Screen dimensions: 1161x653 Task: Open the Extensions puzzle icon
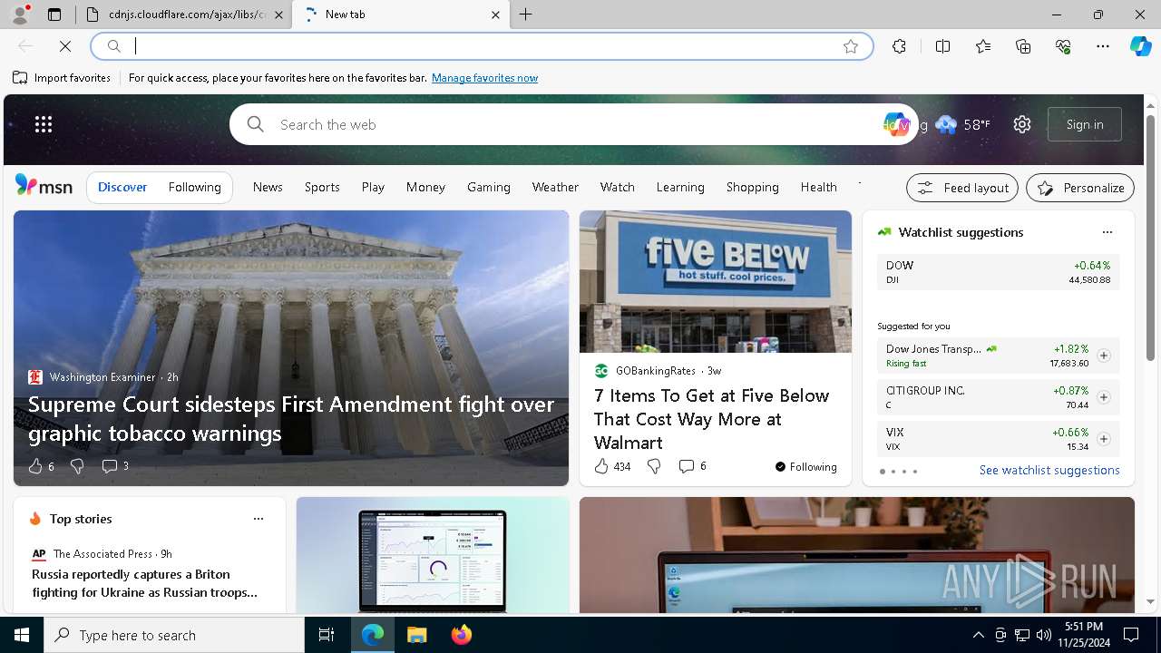point(899,46)
